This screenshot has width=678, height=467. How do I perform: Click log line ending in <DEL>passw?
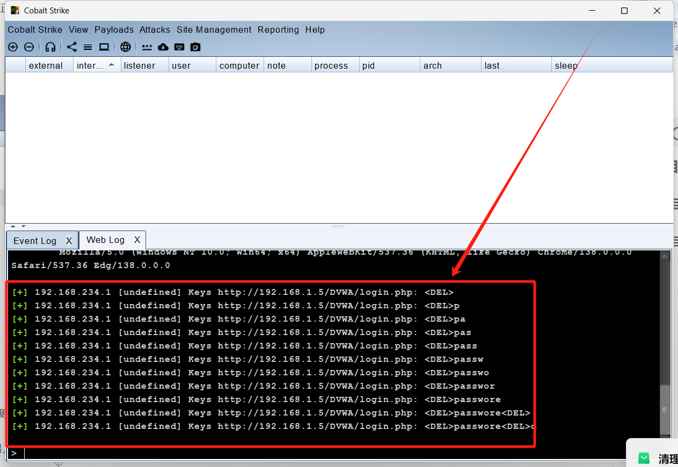click(247, 359)
